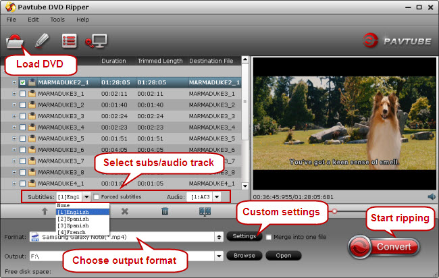
Task: Click folder icon of MARMADUKE3_4 row
Action: pos(32,128)
